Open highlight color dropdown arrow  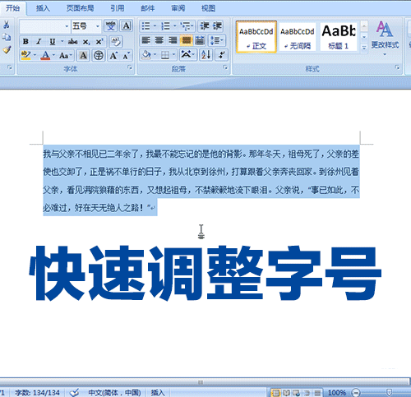point(35,56)
